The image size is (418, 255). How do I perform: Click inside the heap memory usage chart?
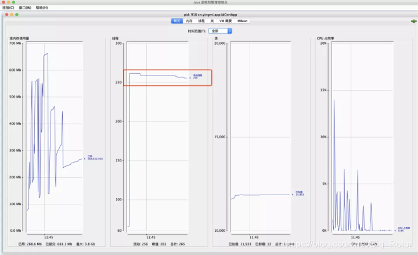(x=55, y=137)
